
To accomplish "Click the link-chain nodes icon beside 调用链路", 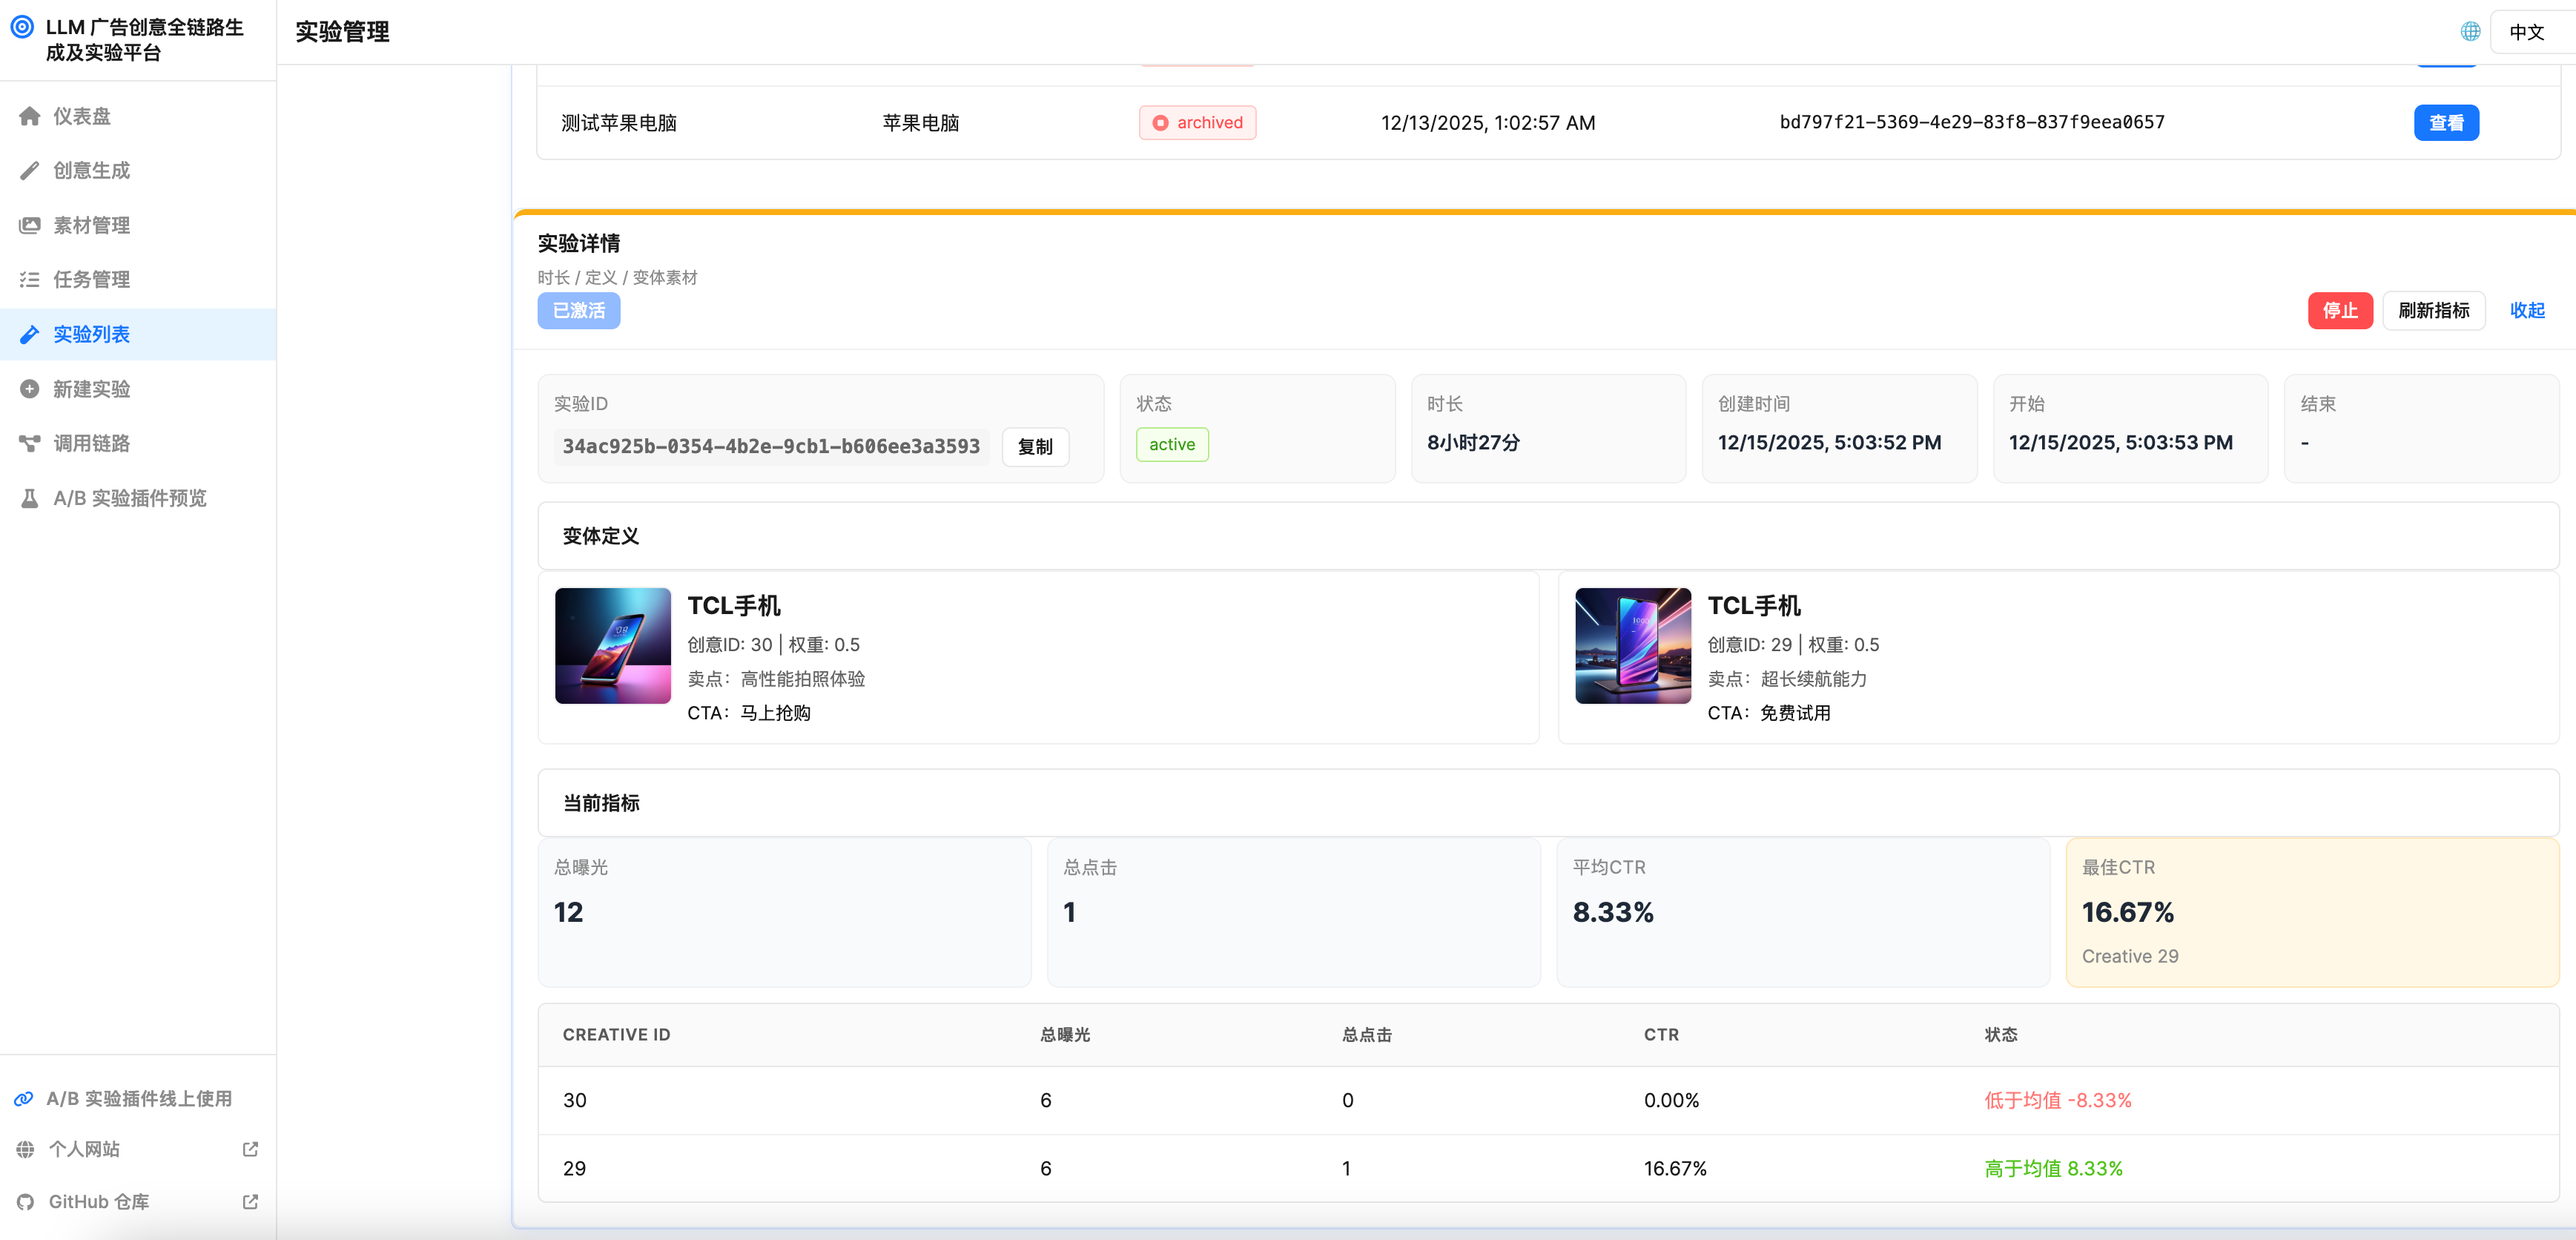I will 30,443.
